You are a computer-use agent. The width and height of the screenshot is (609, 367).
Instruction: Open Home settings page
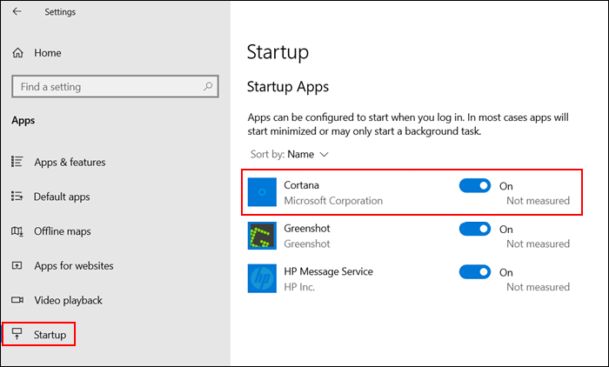47,53
